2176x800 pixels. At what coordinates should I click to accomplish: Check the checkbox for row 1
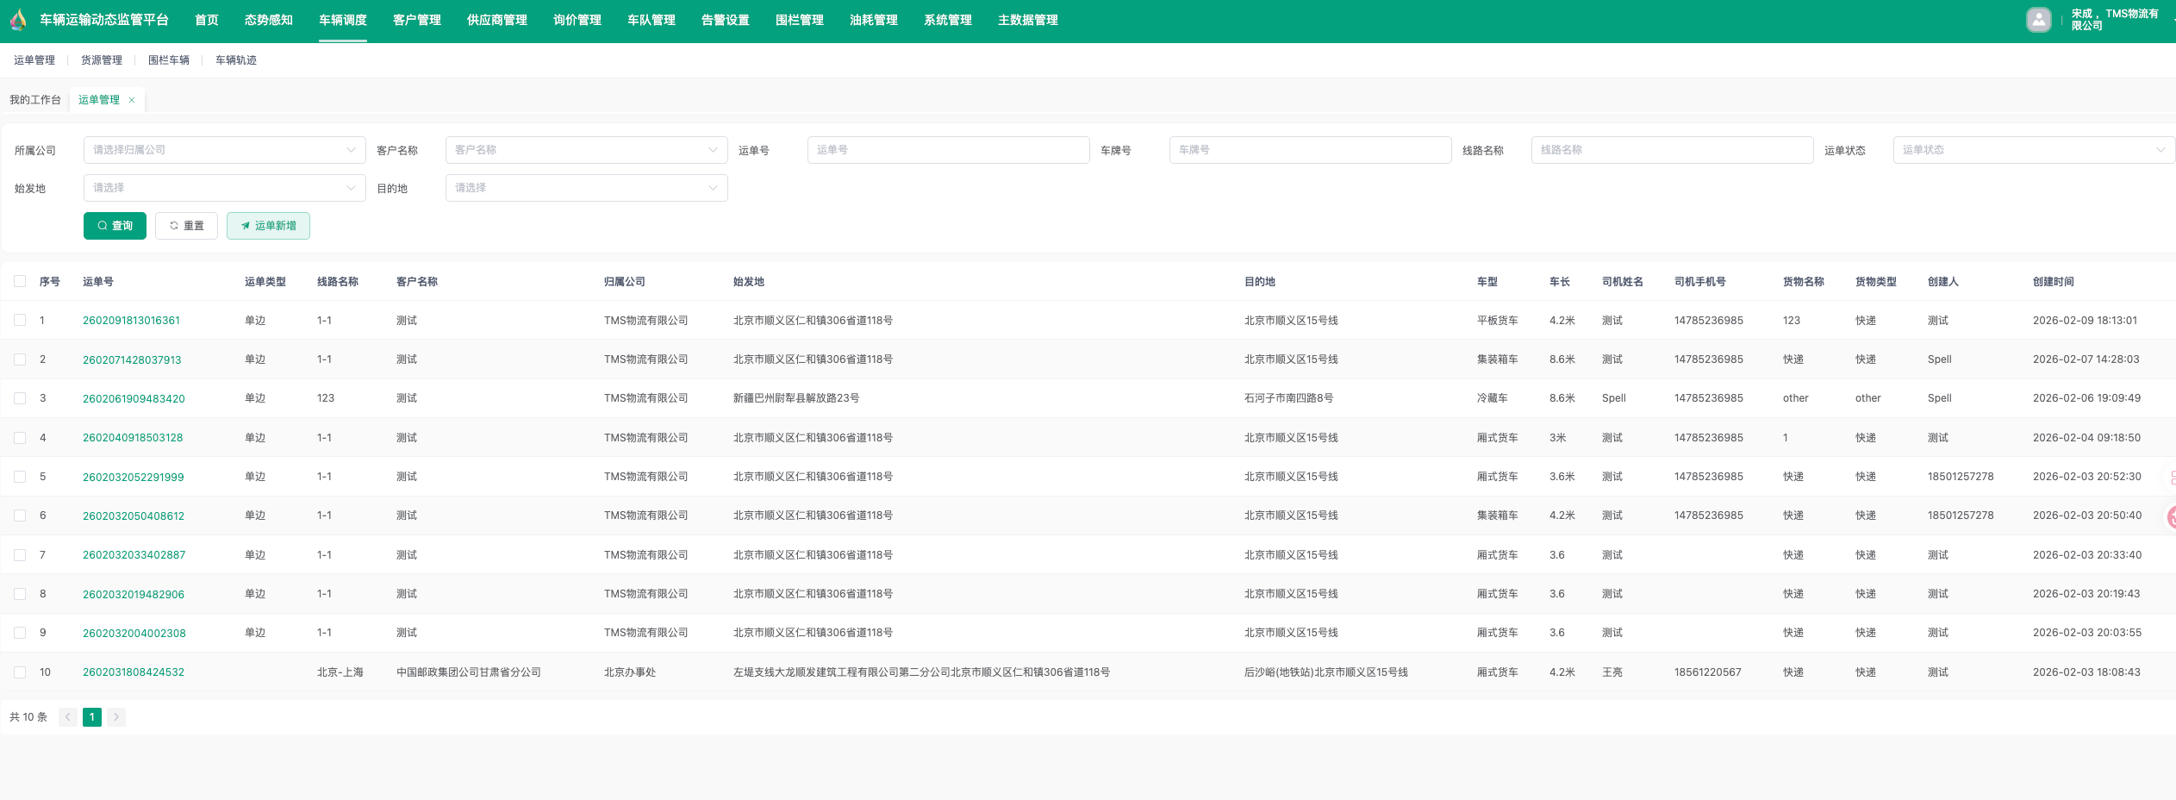pos(20,321)
